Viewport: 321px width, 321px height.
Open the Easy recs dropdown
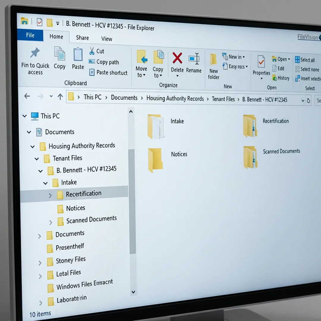tap(235, 66)
